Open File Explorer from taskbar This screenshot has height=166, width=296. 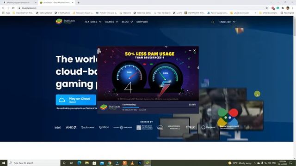pos(87,163)
